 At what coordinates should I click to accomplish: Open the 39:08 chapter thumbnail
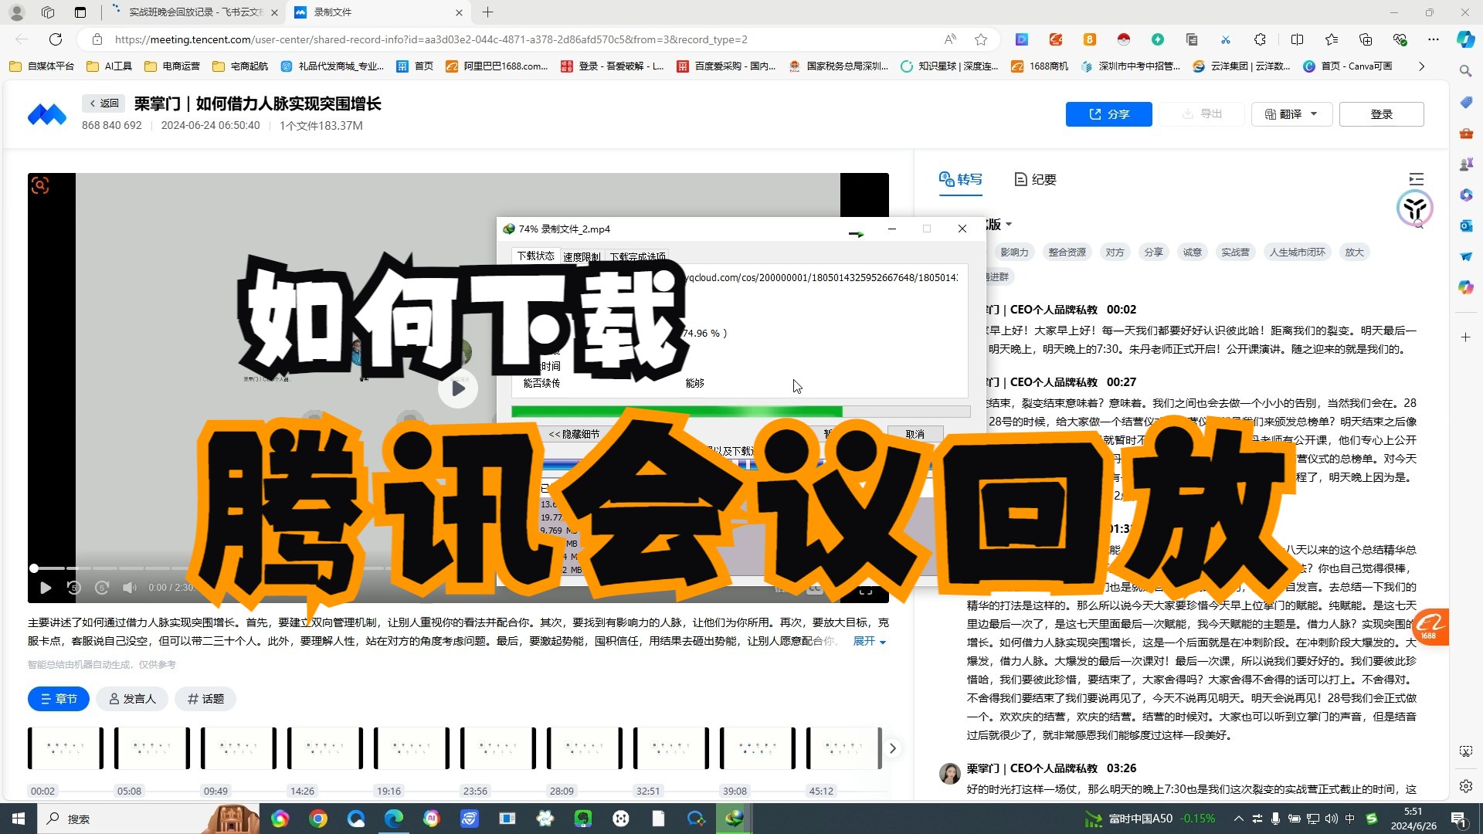click(x=757, y=748)
